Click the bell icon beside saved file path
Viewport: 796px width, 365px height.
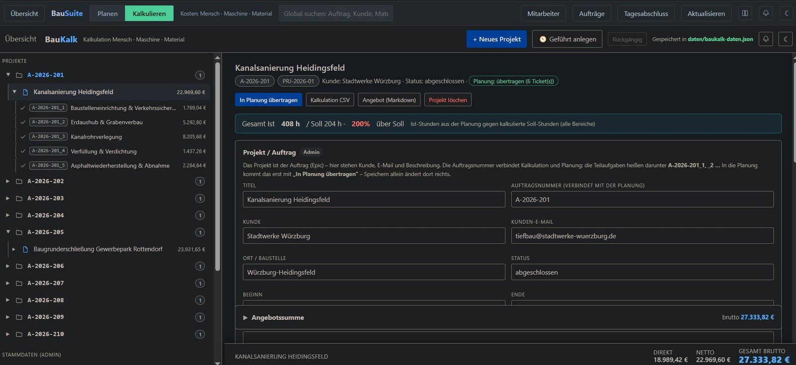pyautogui.click(x=766, y=39)
